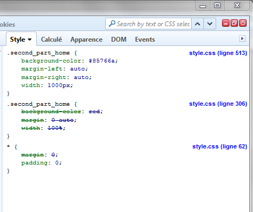Click the universal '*' selector

(9, 147)
